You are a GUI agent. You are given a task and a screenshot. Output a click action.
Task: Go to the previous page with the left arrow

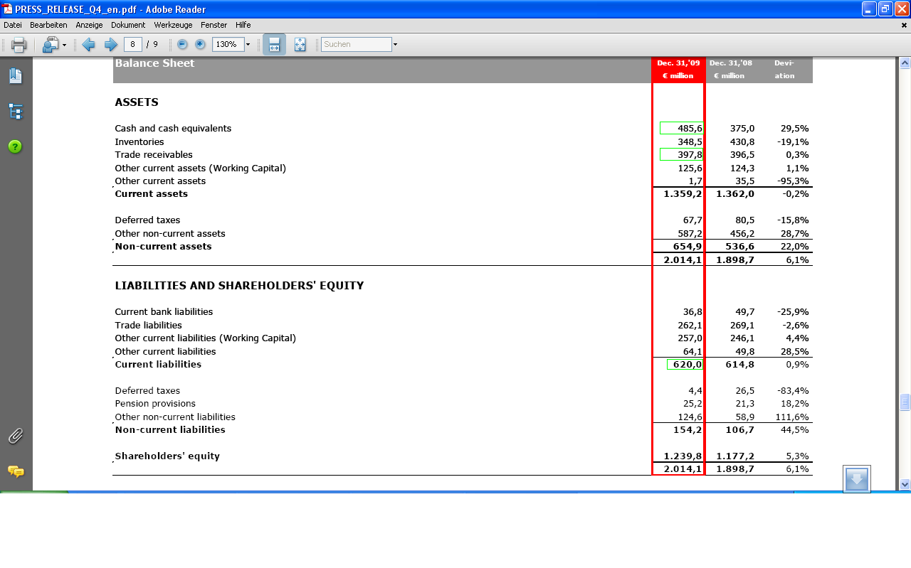coord(89,45)
